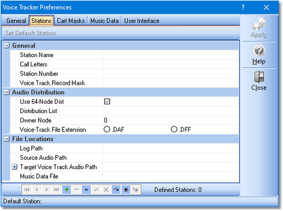The width and height of the screenshot is (283, 211).
Task: Click the Apply button icon
Action: [259, 28]
